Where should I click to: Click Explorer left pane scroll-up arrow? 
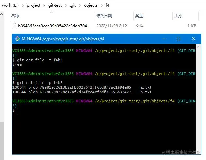1,14
